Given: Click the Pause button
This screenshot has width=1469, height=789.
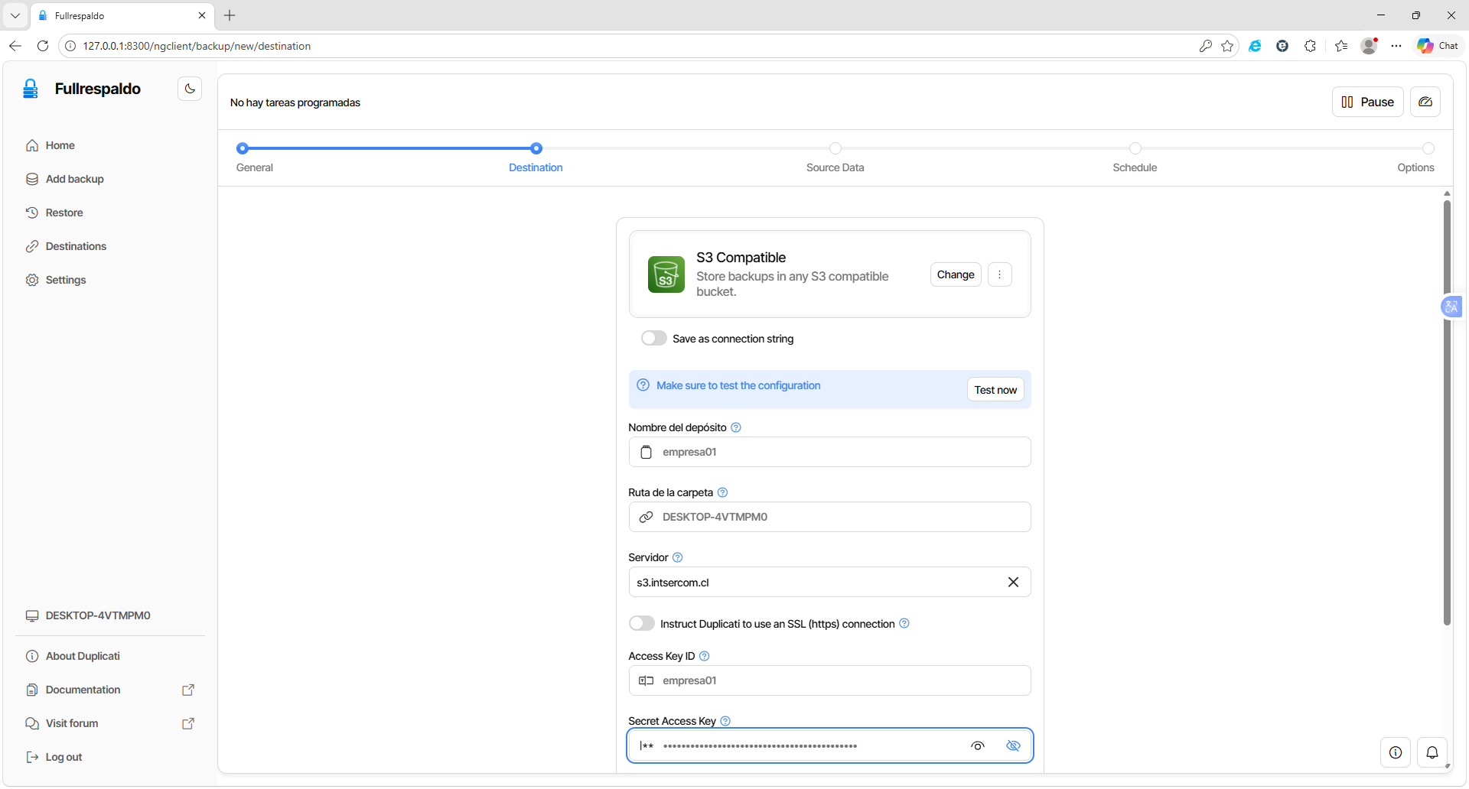Looking at the screenshot, I should [x=1368, y=102].
